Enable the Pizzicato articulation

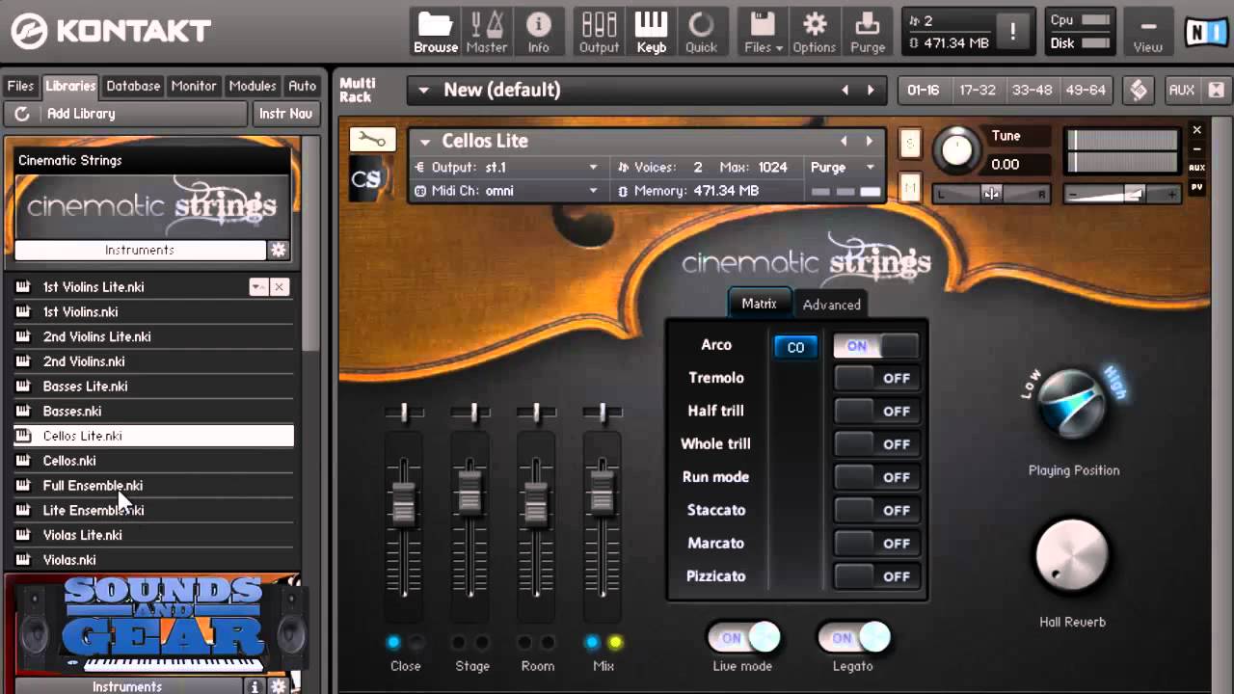tap(875, 576)
